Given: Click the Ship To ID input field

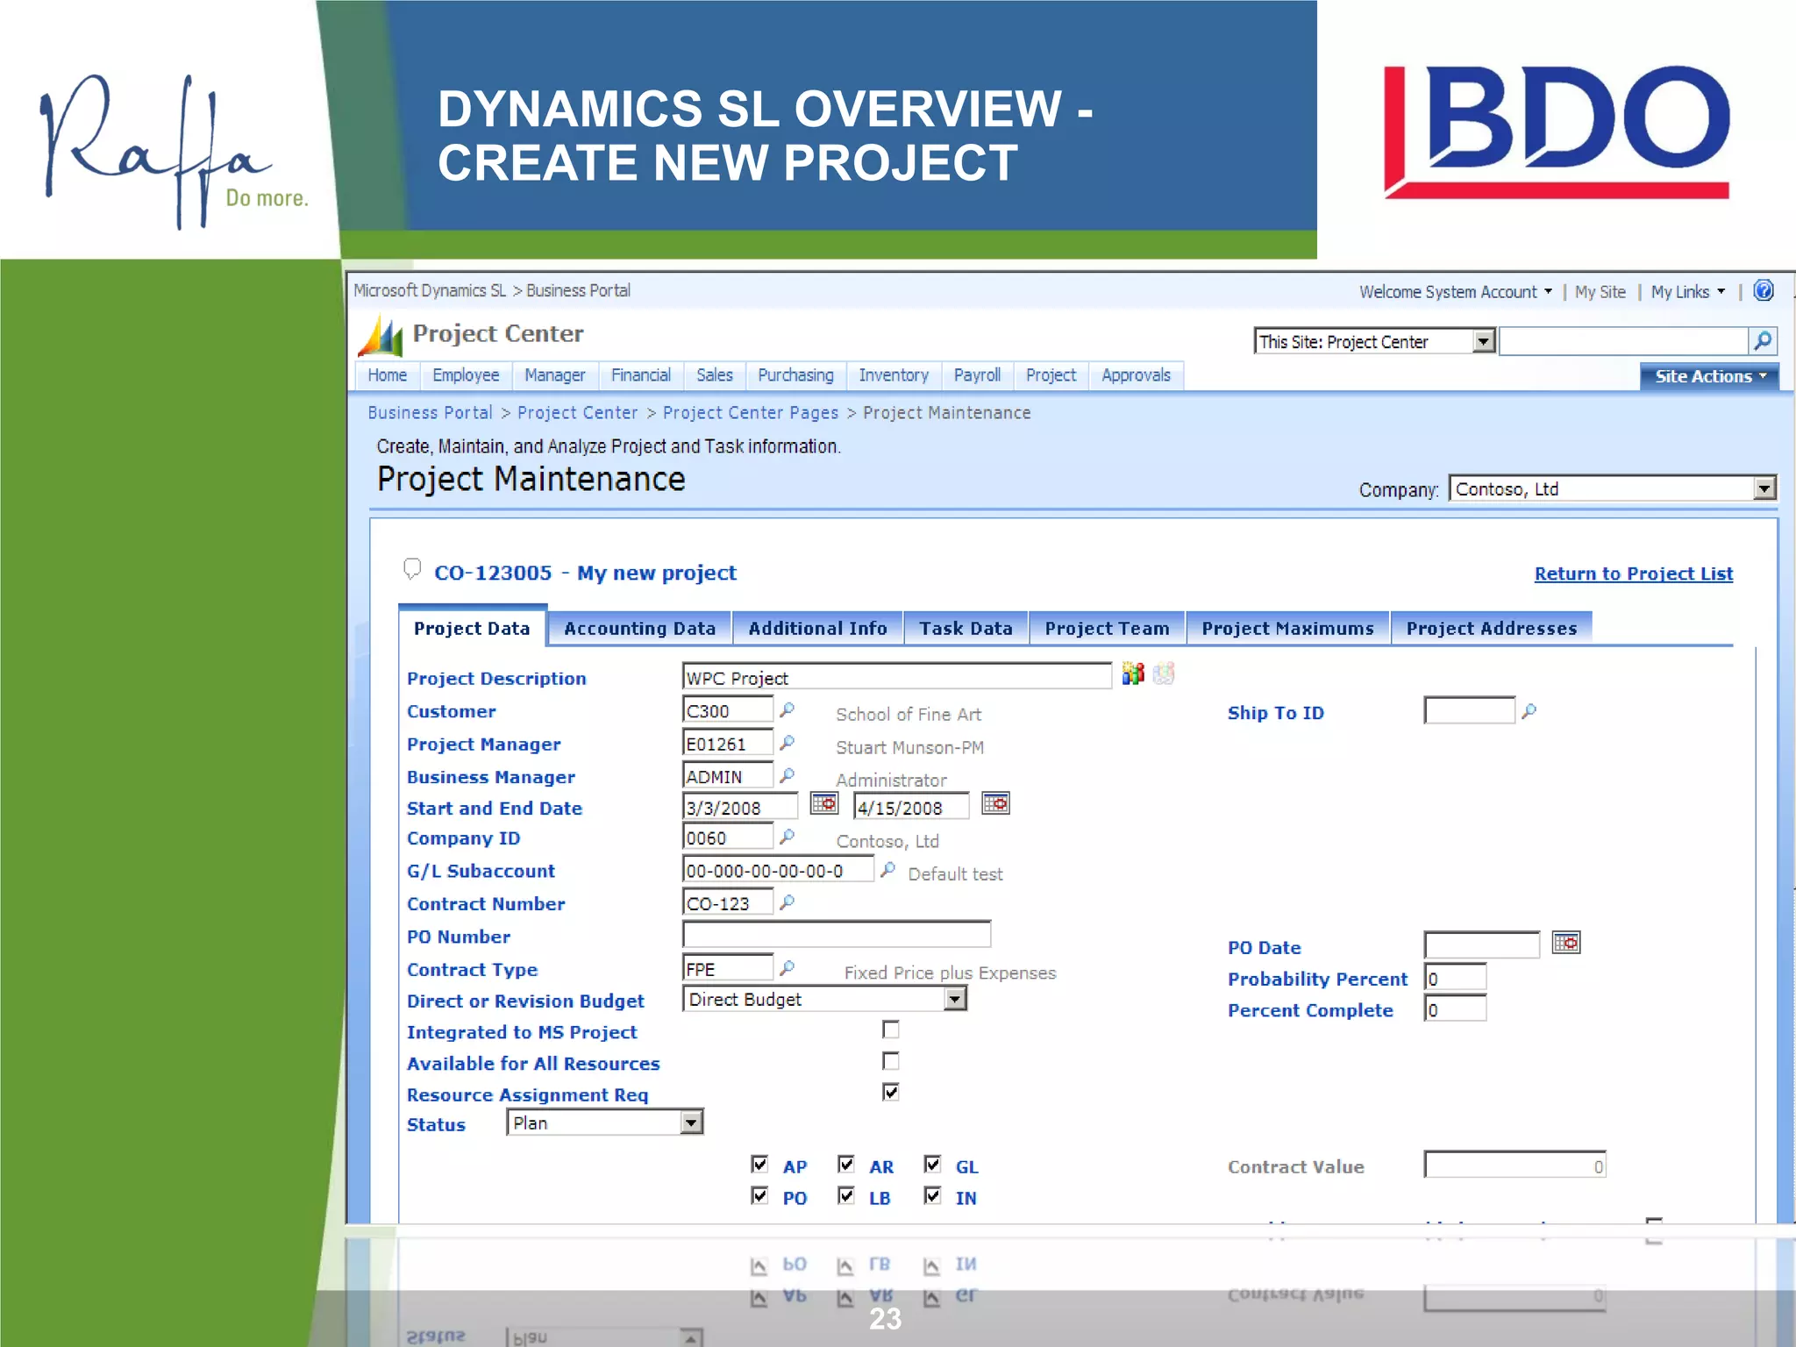Looking at the screenshot, I should pyautogui.click(x=1470, y=710).
